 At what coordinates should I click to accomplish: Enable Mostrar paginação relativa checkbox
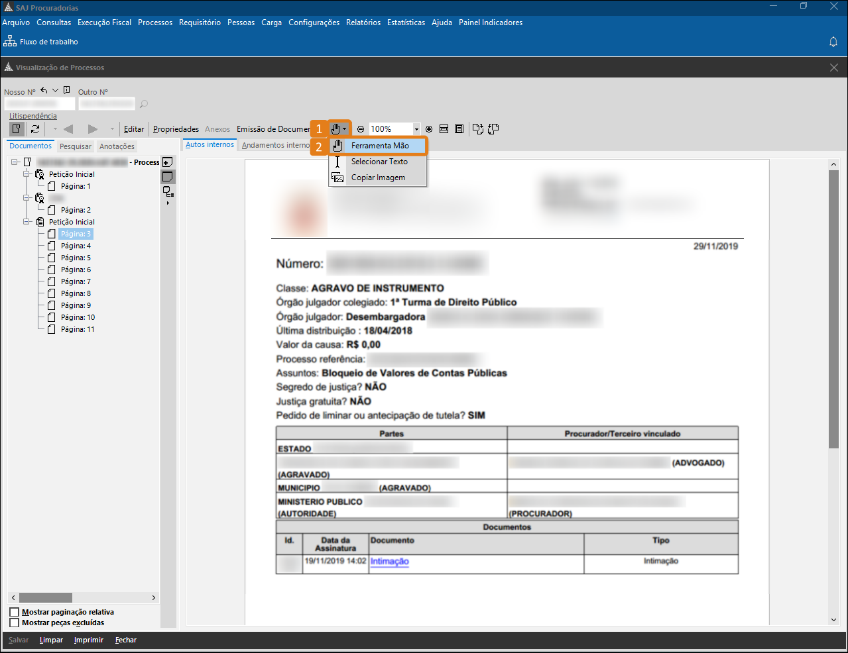[x=15, y=612]
